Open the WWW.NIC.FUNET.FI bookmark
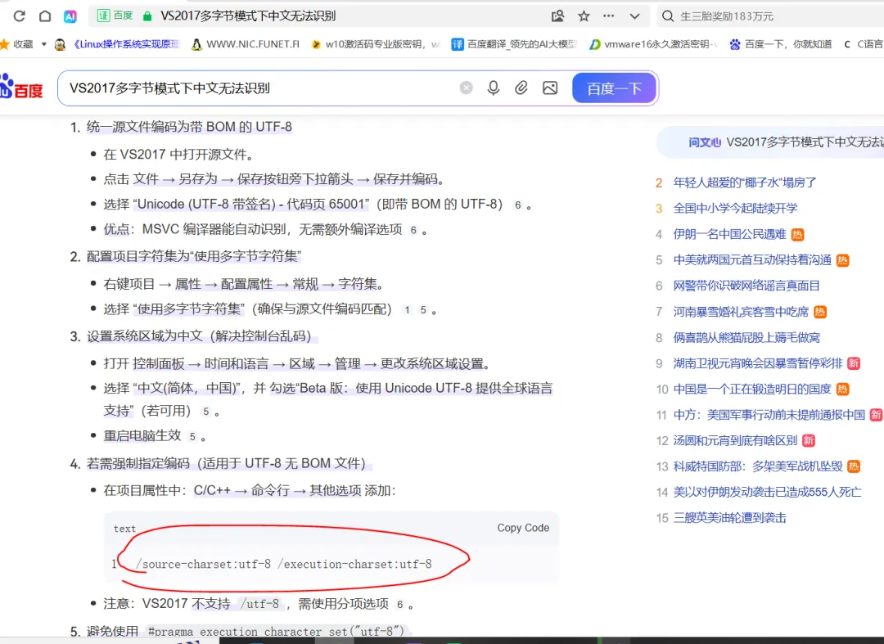 pyautogui.click(x=246, y=44)
